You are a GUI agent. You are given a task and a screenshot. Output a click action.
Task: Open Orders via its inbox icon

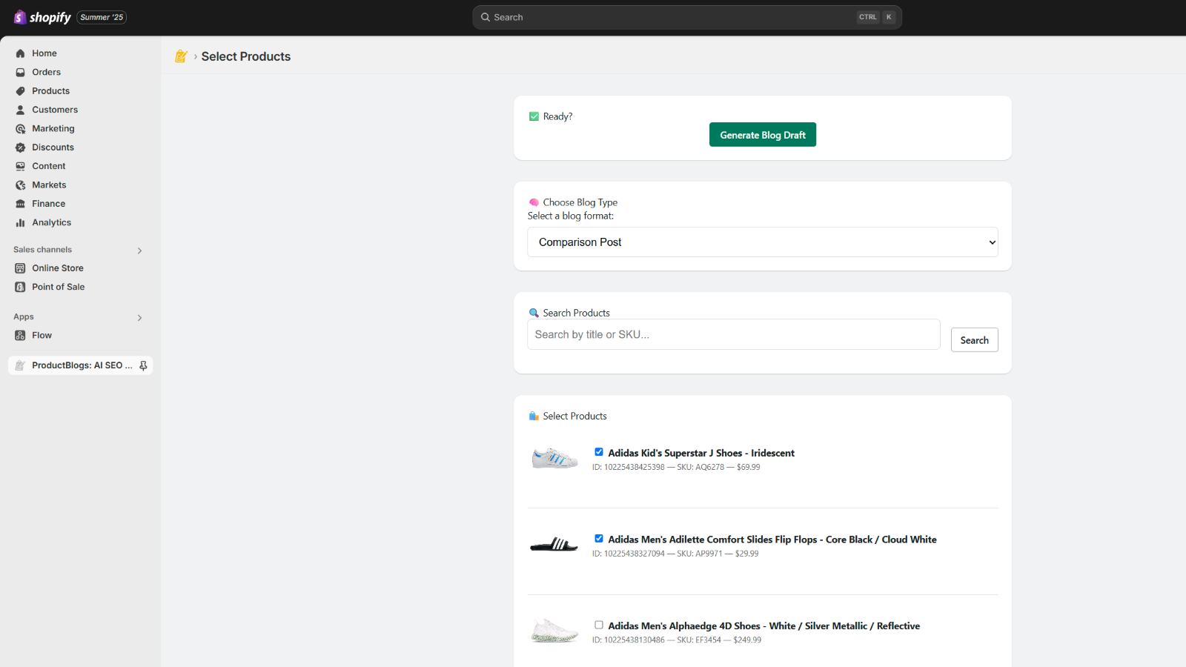pyautogui.click(x=21, y=73)
